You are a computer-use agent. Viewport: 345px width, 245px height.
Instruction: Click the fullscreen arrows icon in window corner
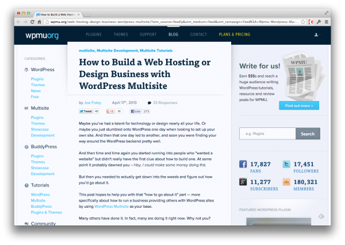pos(326,13)
